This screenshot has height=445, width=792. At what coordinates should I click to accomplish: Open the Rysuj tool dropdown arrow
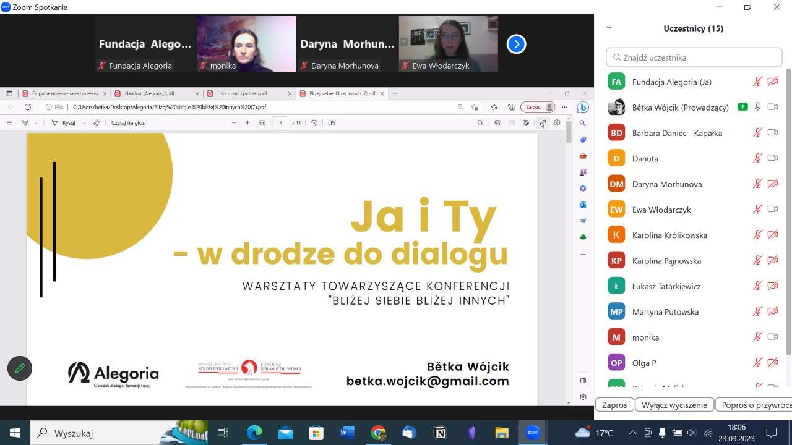point(84,123)
